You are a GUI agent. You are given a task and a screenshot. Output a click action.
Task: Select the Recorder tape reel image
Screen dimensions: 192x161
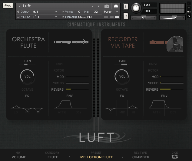point(175,44)
